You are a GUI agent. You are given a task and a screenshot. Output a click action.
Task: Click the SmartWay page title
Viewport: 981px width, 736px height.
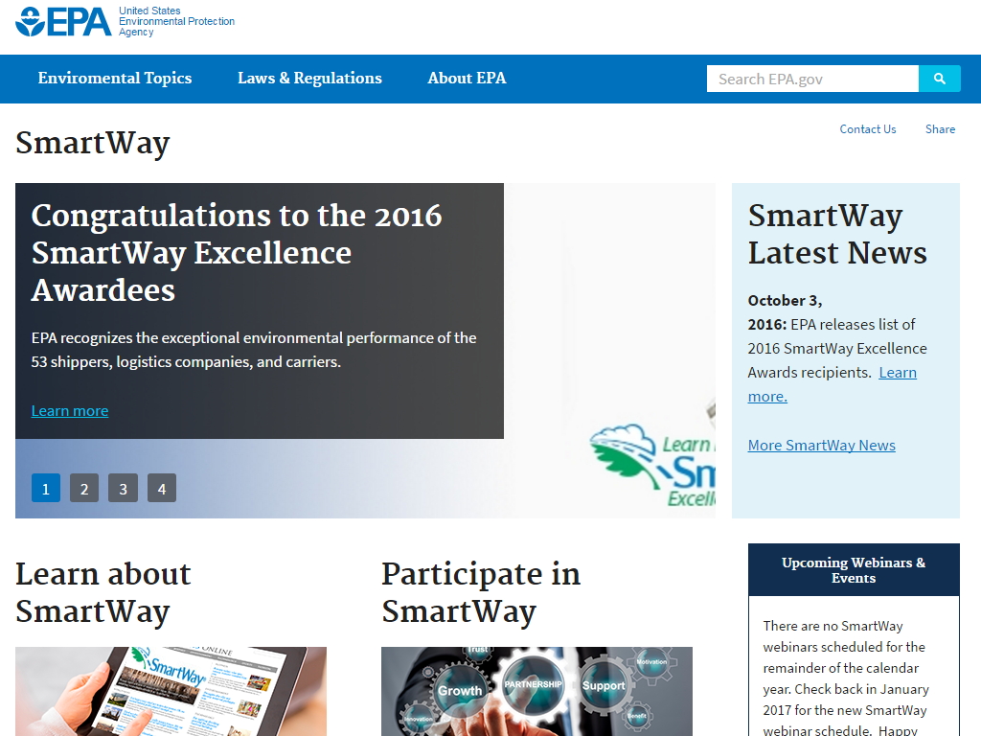(93, 144)
